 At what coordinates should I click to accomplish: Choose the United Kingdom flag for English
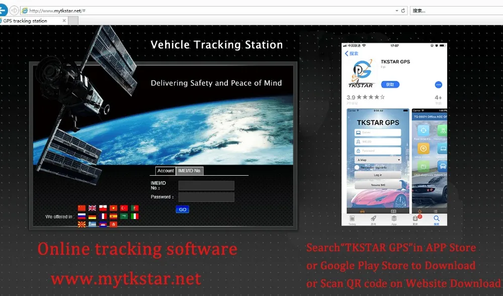92,208
